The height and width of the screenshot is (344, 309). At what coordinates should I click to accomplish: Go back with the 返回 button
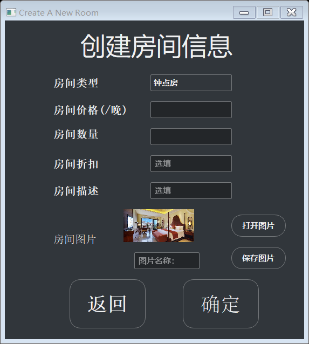tap(107, 304)
